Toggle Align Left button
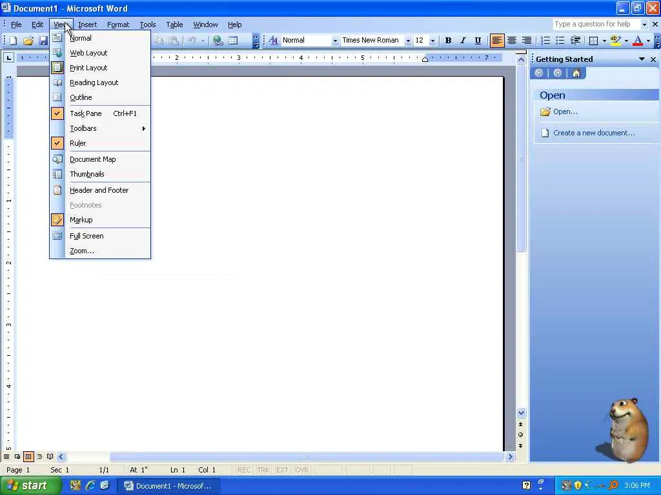 pyautogui.click(x=496, y=41)
